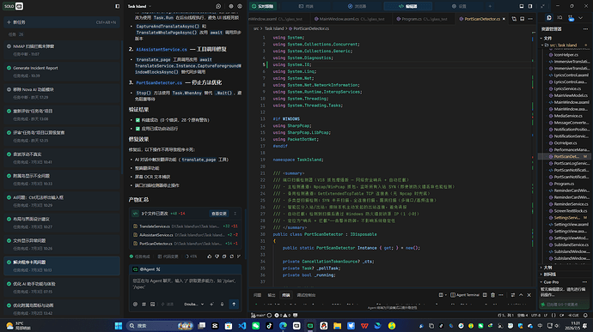Open the resource explorer ellipsis menu
Screen dimensions: 593x332
[x=585, y=28]
